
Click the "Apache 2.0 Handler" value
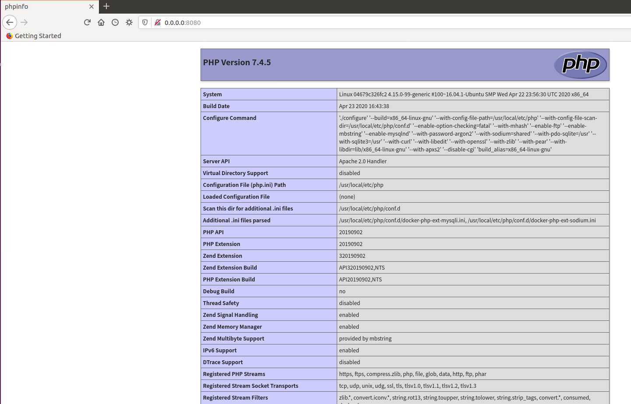click(x=363, y=162)
